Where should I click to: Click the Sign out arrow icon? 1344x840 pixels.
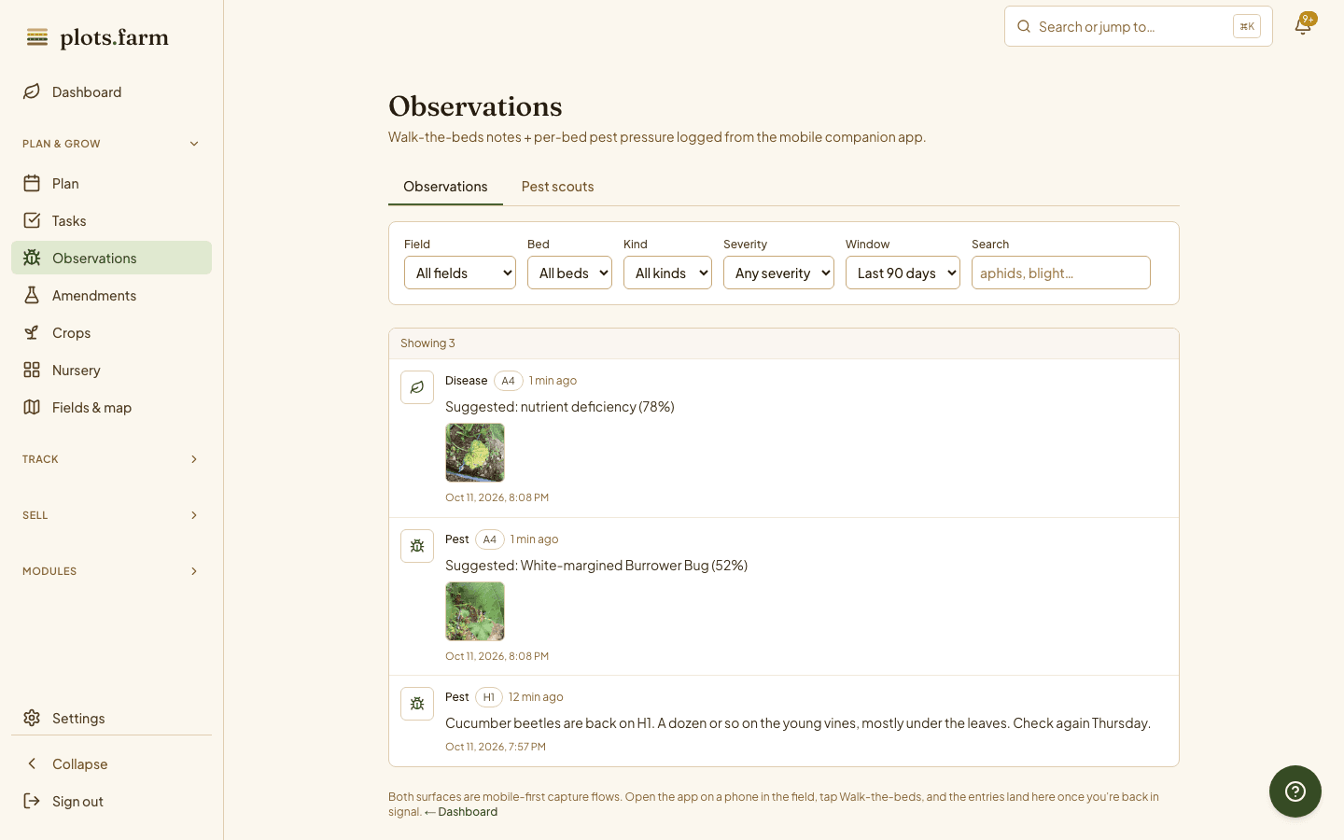tap(32, 801)
